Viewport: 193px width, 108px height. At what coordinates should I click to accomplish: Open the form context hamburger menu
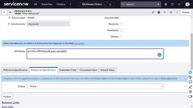coord(10,12)
